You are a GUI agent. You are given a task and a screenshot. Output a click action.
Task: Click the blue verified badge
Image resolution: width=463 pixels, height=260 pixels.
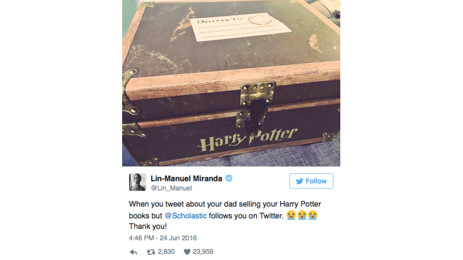pos(229,178)
